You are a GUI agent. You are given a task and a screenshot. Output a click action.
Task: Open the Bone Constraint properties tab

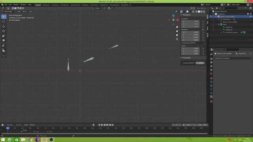pos(211,97)
